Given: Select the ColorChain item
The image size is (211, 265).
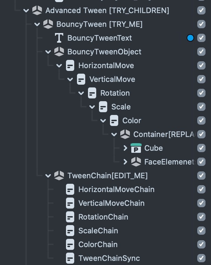Looking at the screenshot, I should [x=98, y=244].
